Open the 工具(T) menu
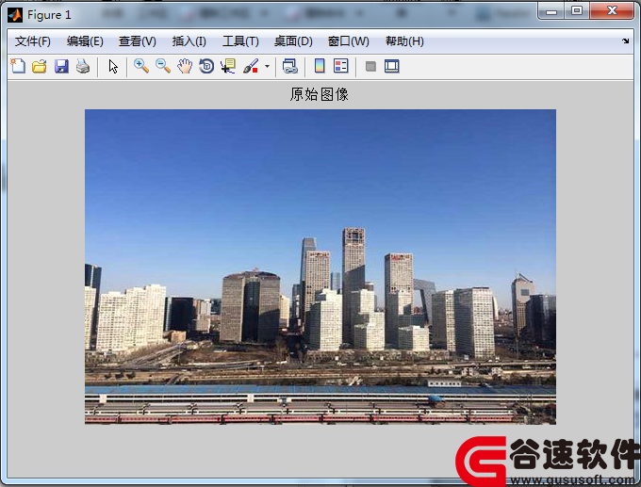The height and width of the screenshot is (487, 641). point(240,41)
